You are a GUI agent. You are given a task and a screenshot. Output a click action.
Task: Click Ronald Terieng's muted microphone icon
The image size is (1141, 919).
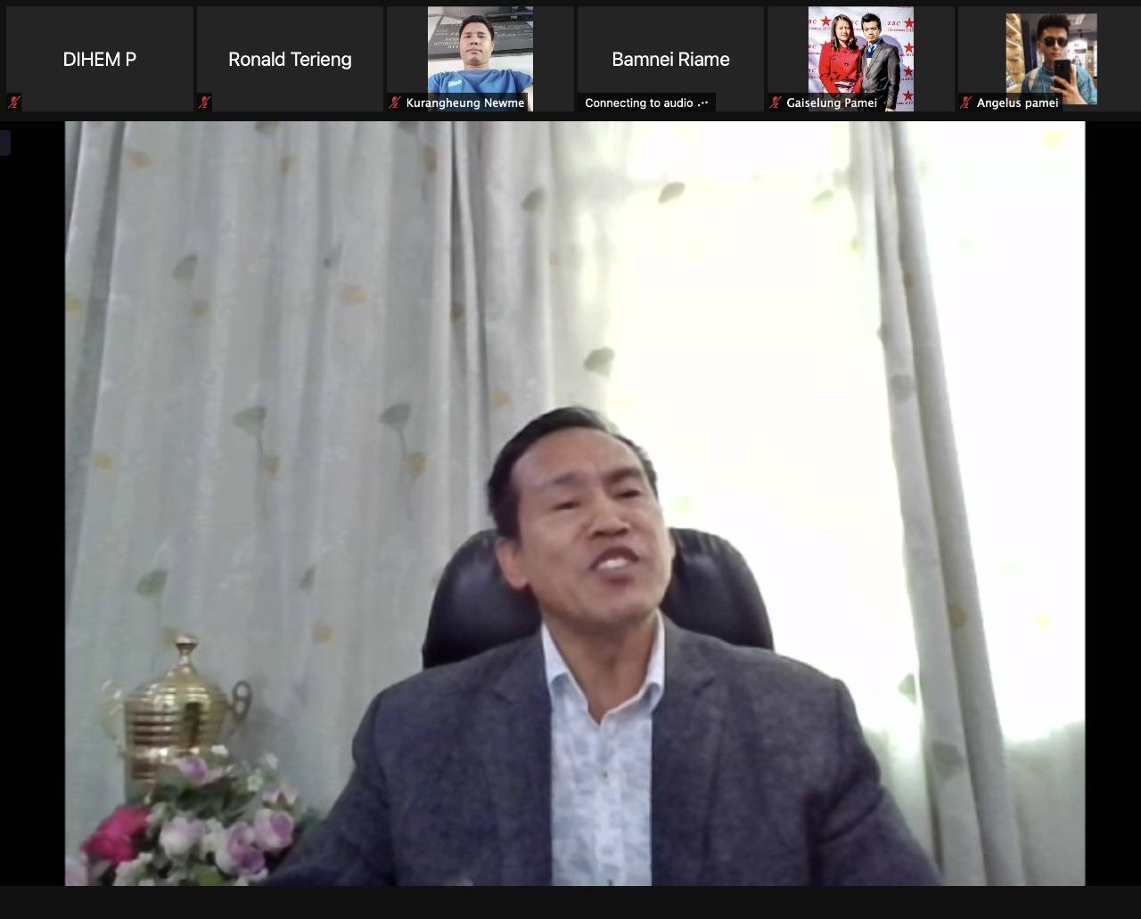pos(204,103)
